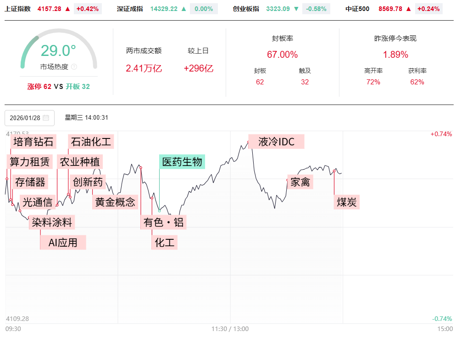Click the 封板率 67.00% value
The image size is (461, 337).
pos(282,55)
